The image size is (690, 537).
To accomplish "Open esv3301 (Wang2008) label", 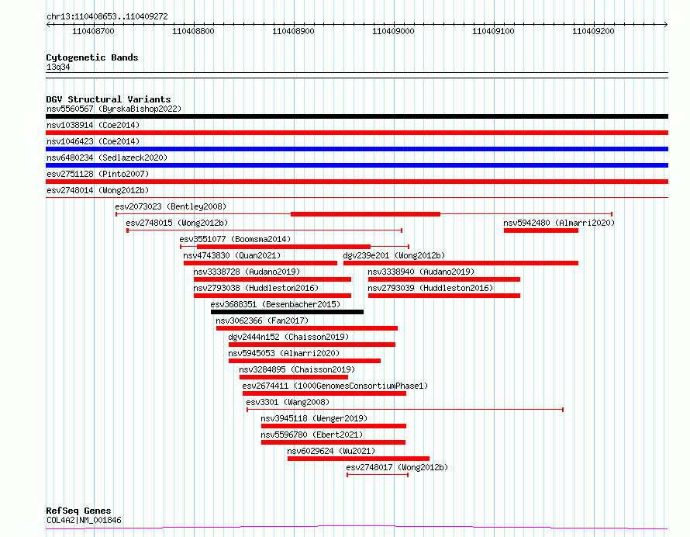I will 288,402.
